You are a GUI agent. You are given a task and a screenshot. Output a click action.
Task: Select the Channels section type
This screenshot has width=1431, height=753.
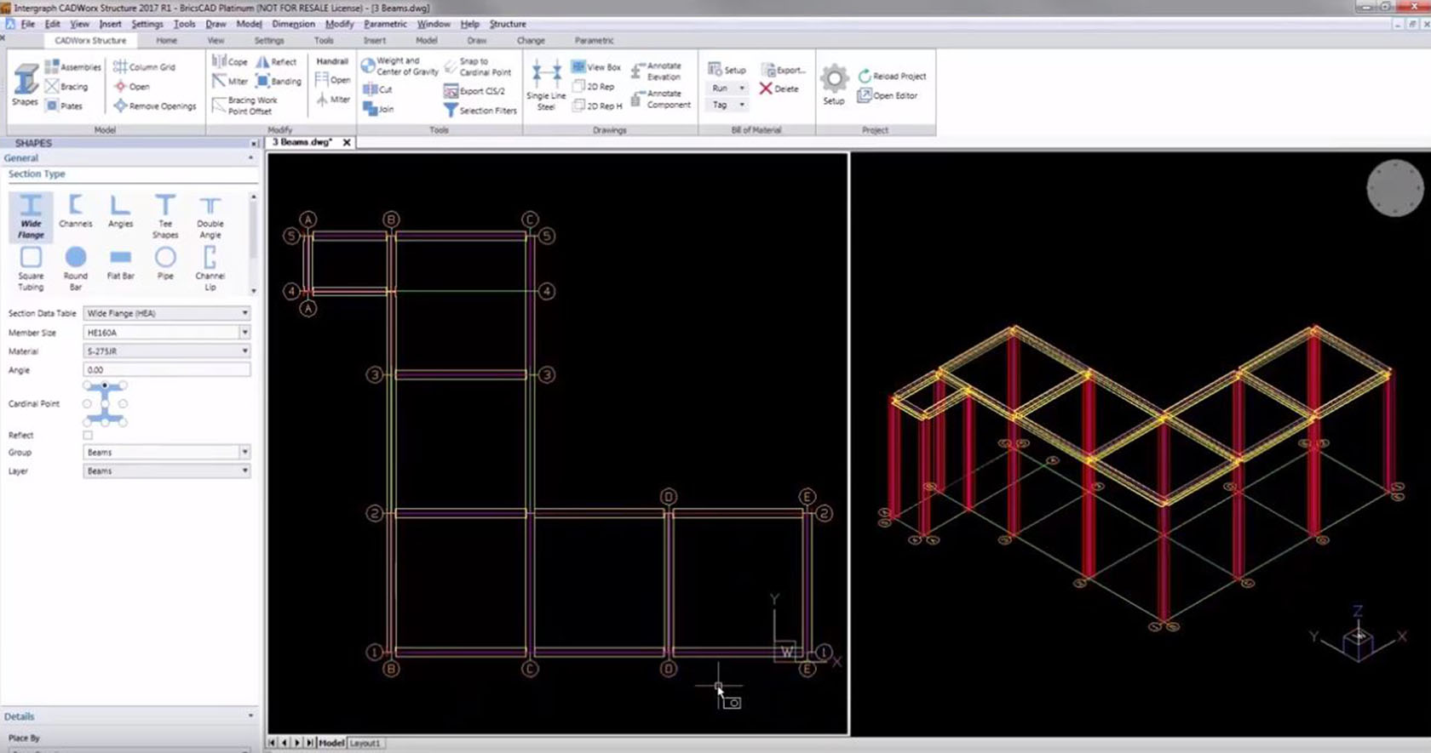[x=76, y=212]
